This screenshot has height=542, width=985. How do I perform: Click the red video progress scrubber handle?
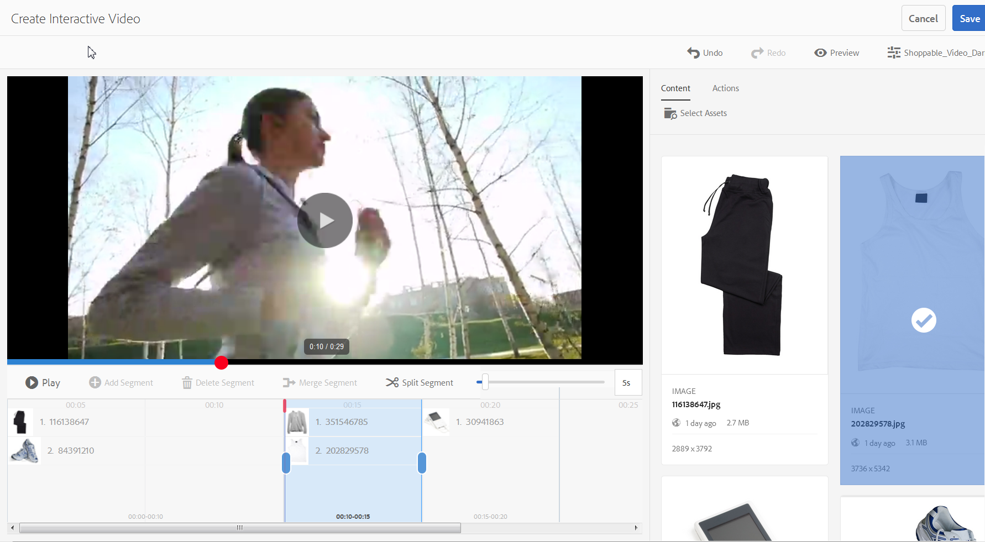(221, 362)
